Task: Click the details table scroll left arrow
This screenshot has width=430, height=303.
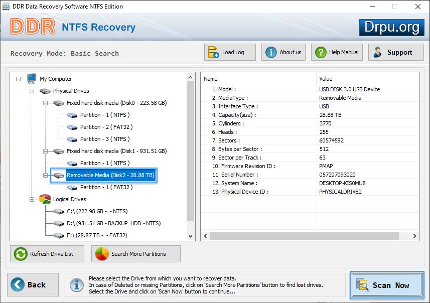Action: click(205, 236)
